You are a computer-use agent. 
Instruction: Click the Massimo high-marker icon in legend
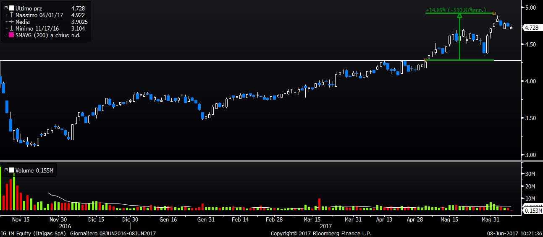(11, 15)
